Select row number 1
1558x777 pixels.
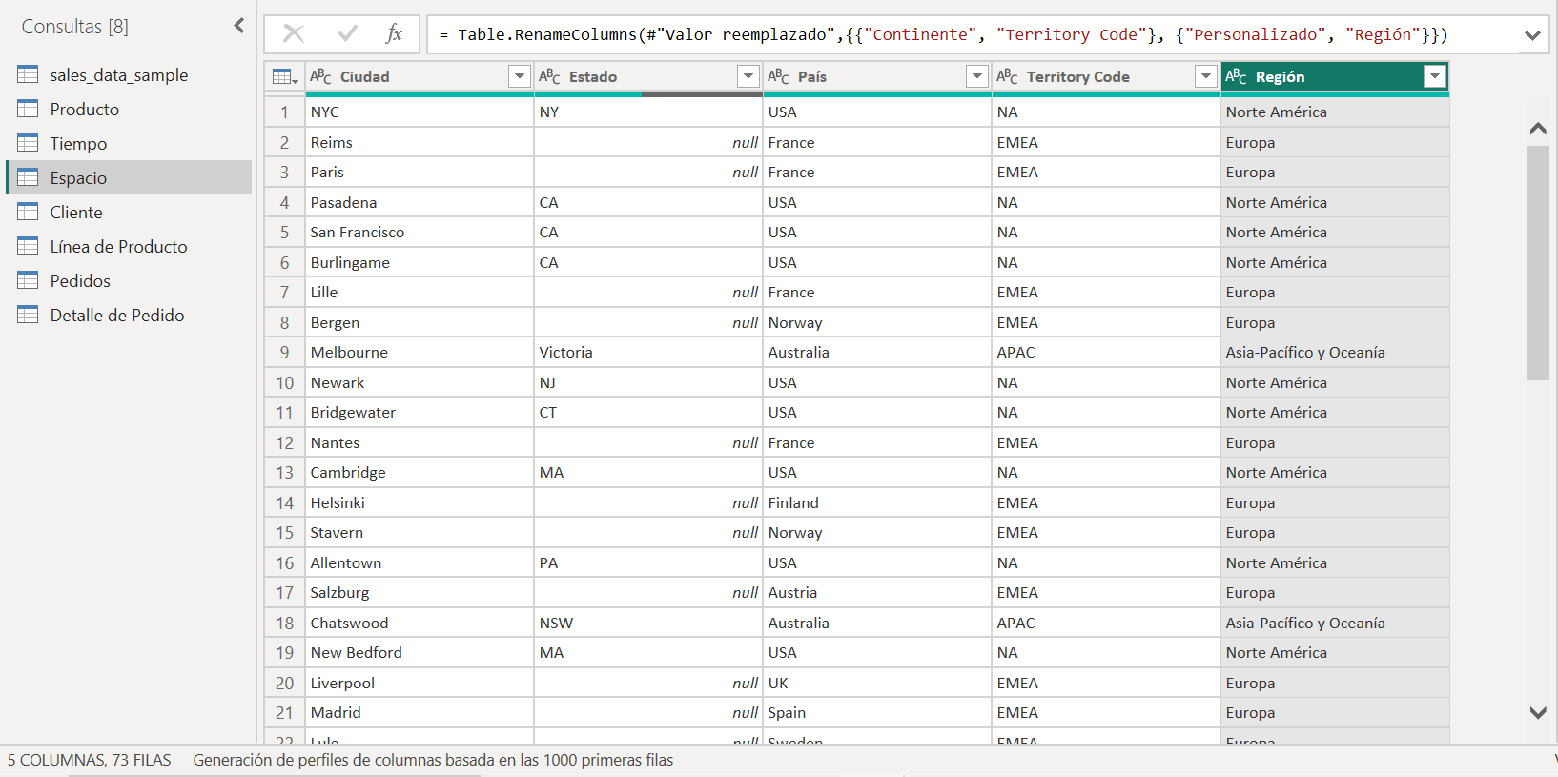pos(284,112)
